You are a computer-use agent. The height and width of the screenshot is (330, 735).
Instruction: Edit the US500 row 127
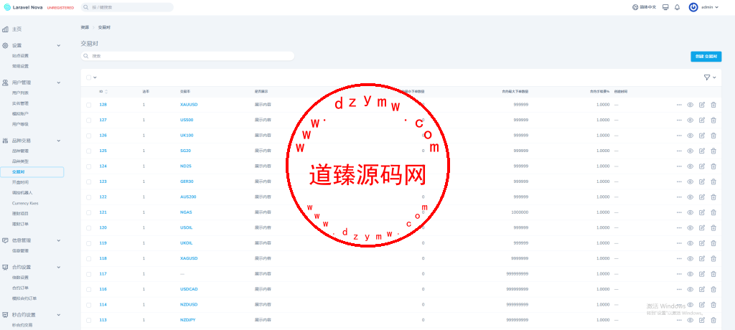coord(702,120)
